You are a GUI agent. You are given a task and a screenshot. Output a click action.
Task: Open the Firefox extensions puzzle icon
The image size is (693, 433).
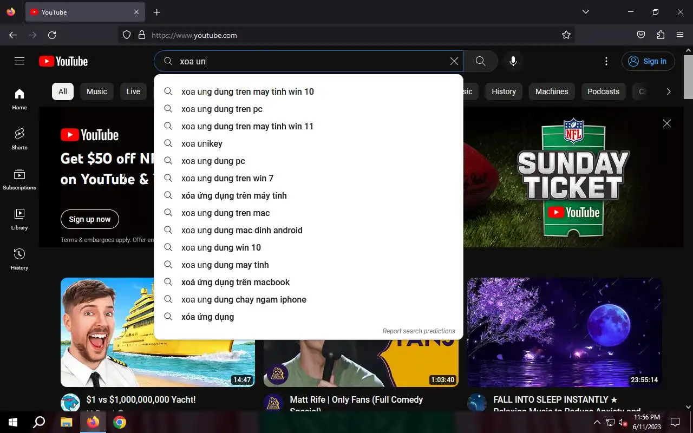tap(661, 35)
